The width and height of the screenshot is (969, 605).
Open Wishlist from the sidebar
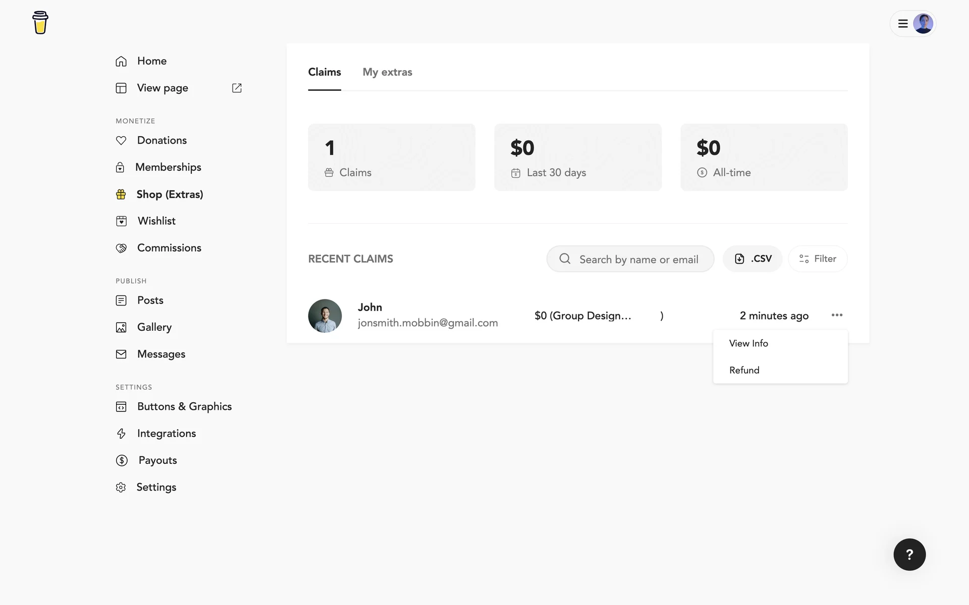pyautogui.click(x=156, y=221)
